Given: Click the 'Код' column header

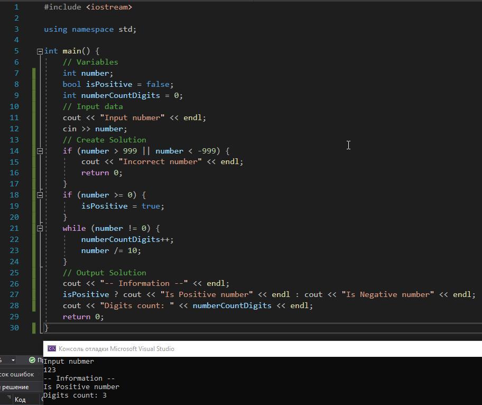Looking at the screenshot, I should pyautogui.click(x=20, y=400).
